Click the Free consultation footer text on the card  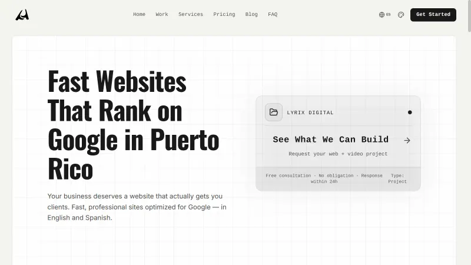pos(324,178)
